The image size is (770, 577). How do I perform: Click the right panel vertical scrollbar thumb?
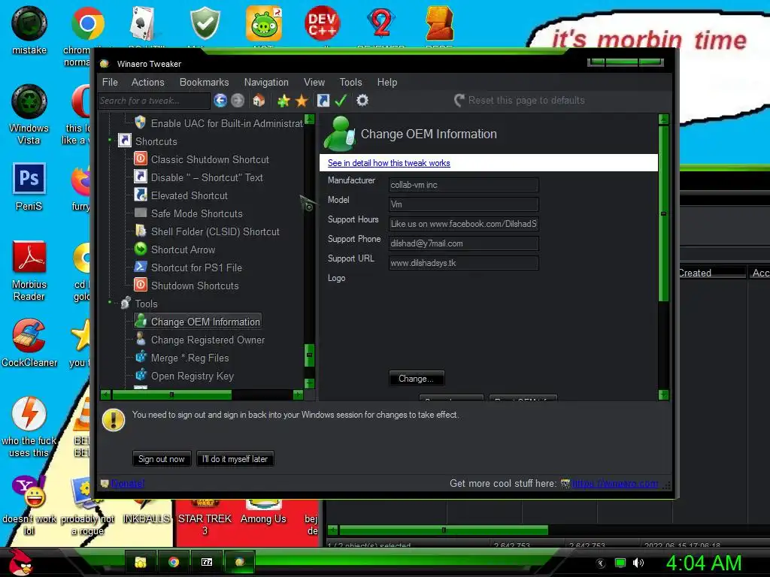click(x=663, y=213)
